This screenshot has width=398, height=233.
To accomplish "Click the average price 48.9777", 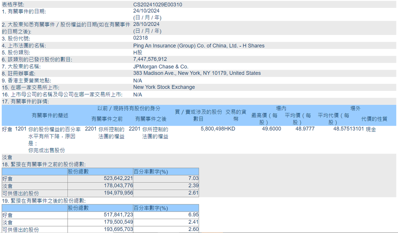I will [x=305, y=129].
